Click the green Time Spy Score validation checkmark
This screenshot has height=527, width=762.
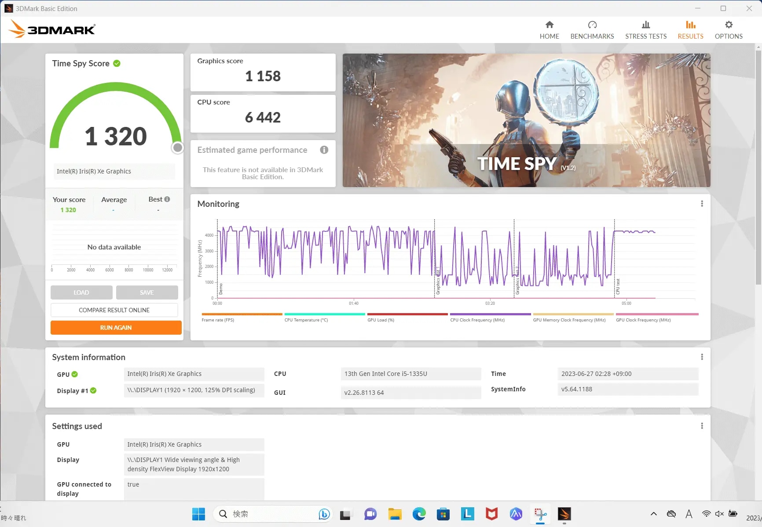[x=117, y=63]
